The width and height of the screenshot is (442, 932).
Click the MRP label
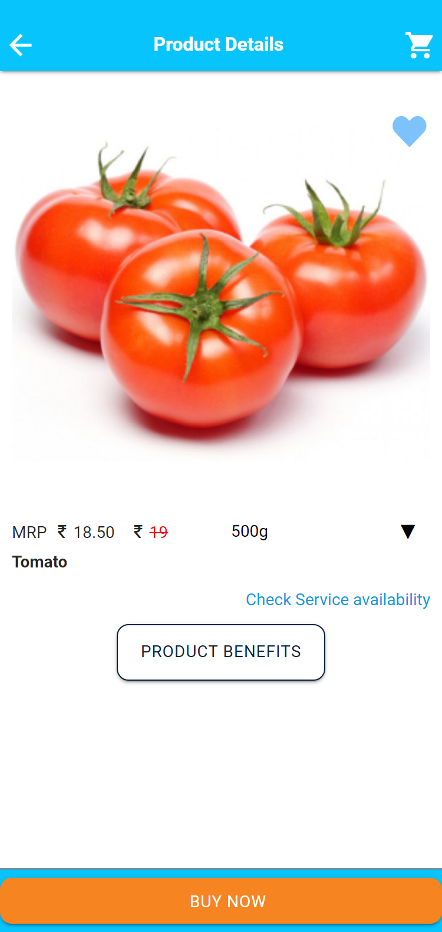(29, 532)
